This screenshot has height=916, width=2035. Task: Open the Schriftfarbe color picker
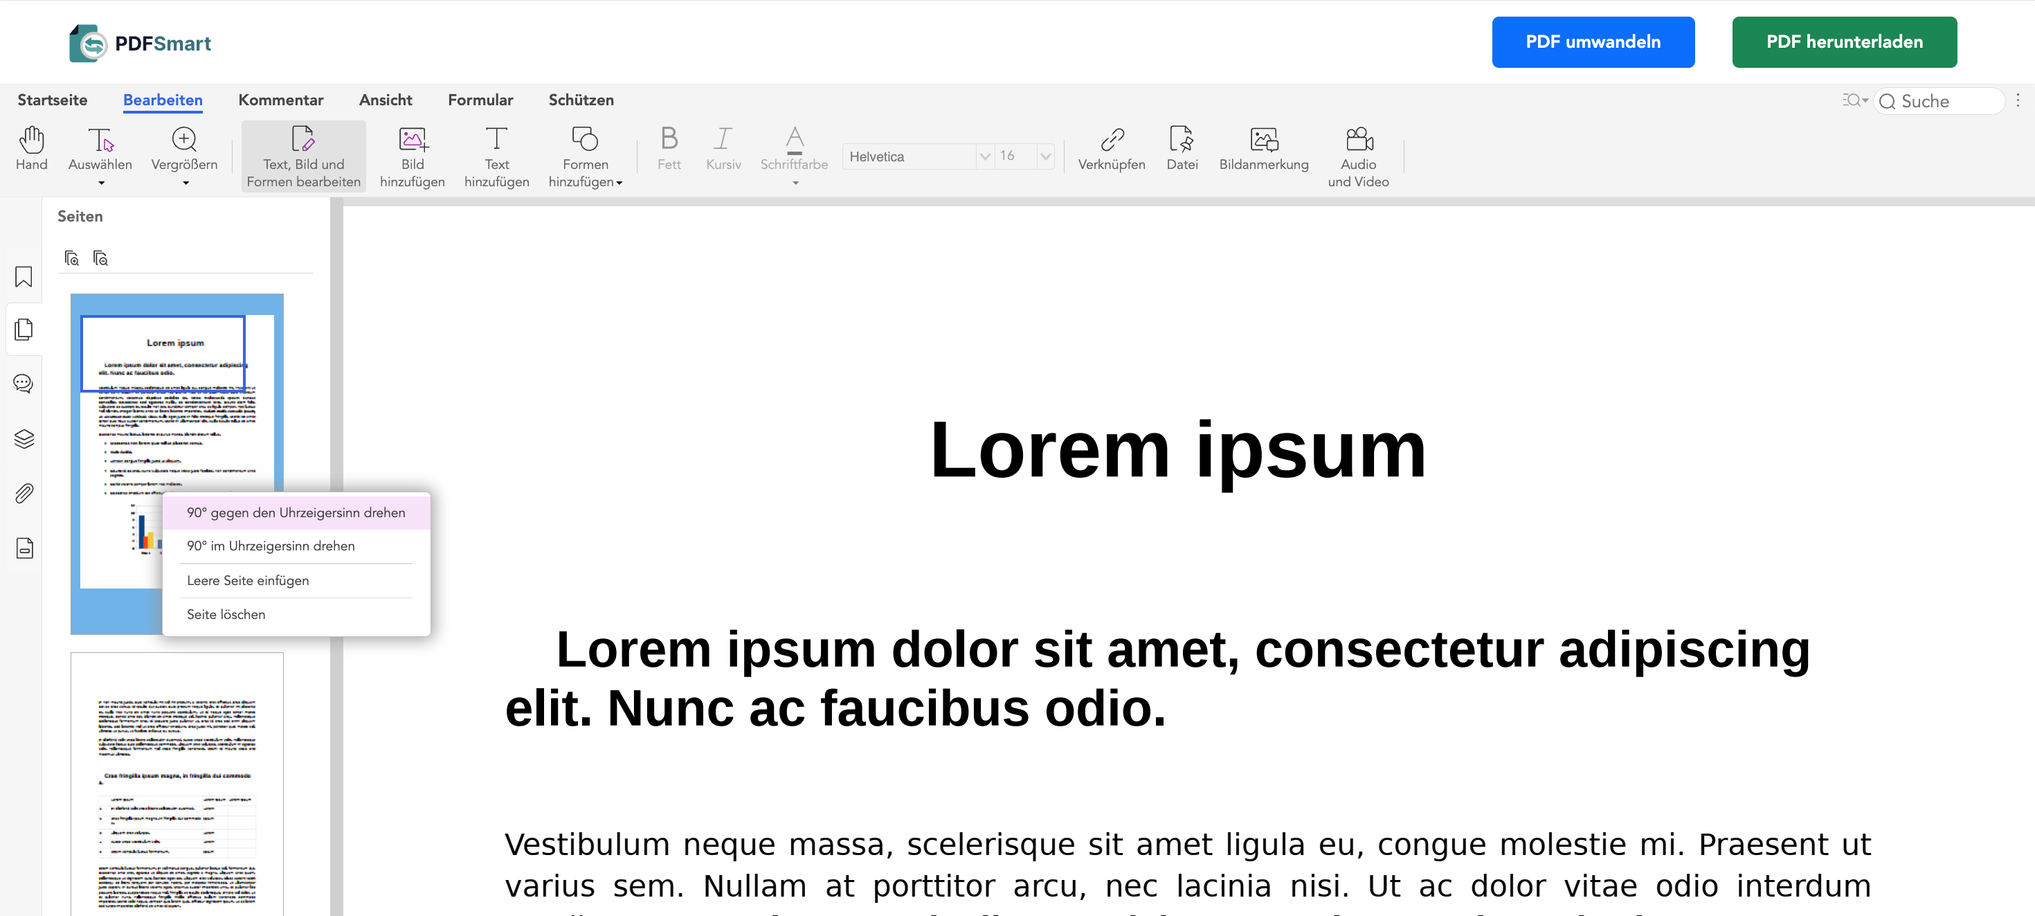tap(794, 154)
